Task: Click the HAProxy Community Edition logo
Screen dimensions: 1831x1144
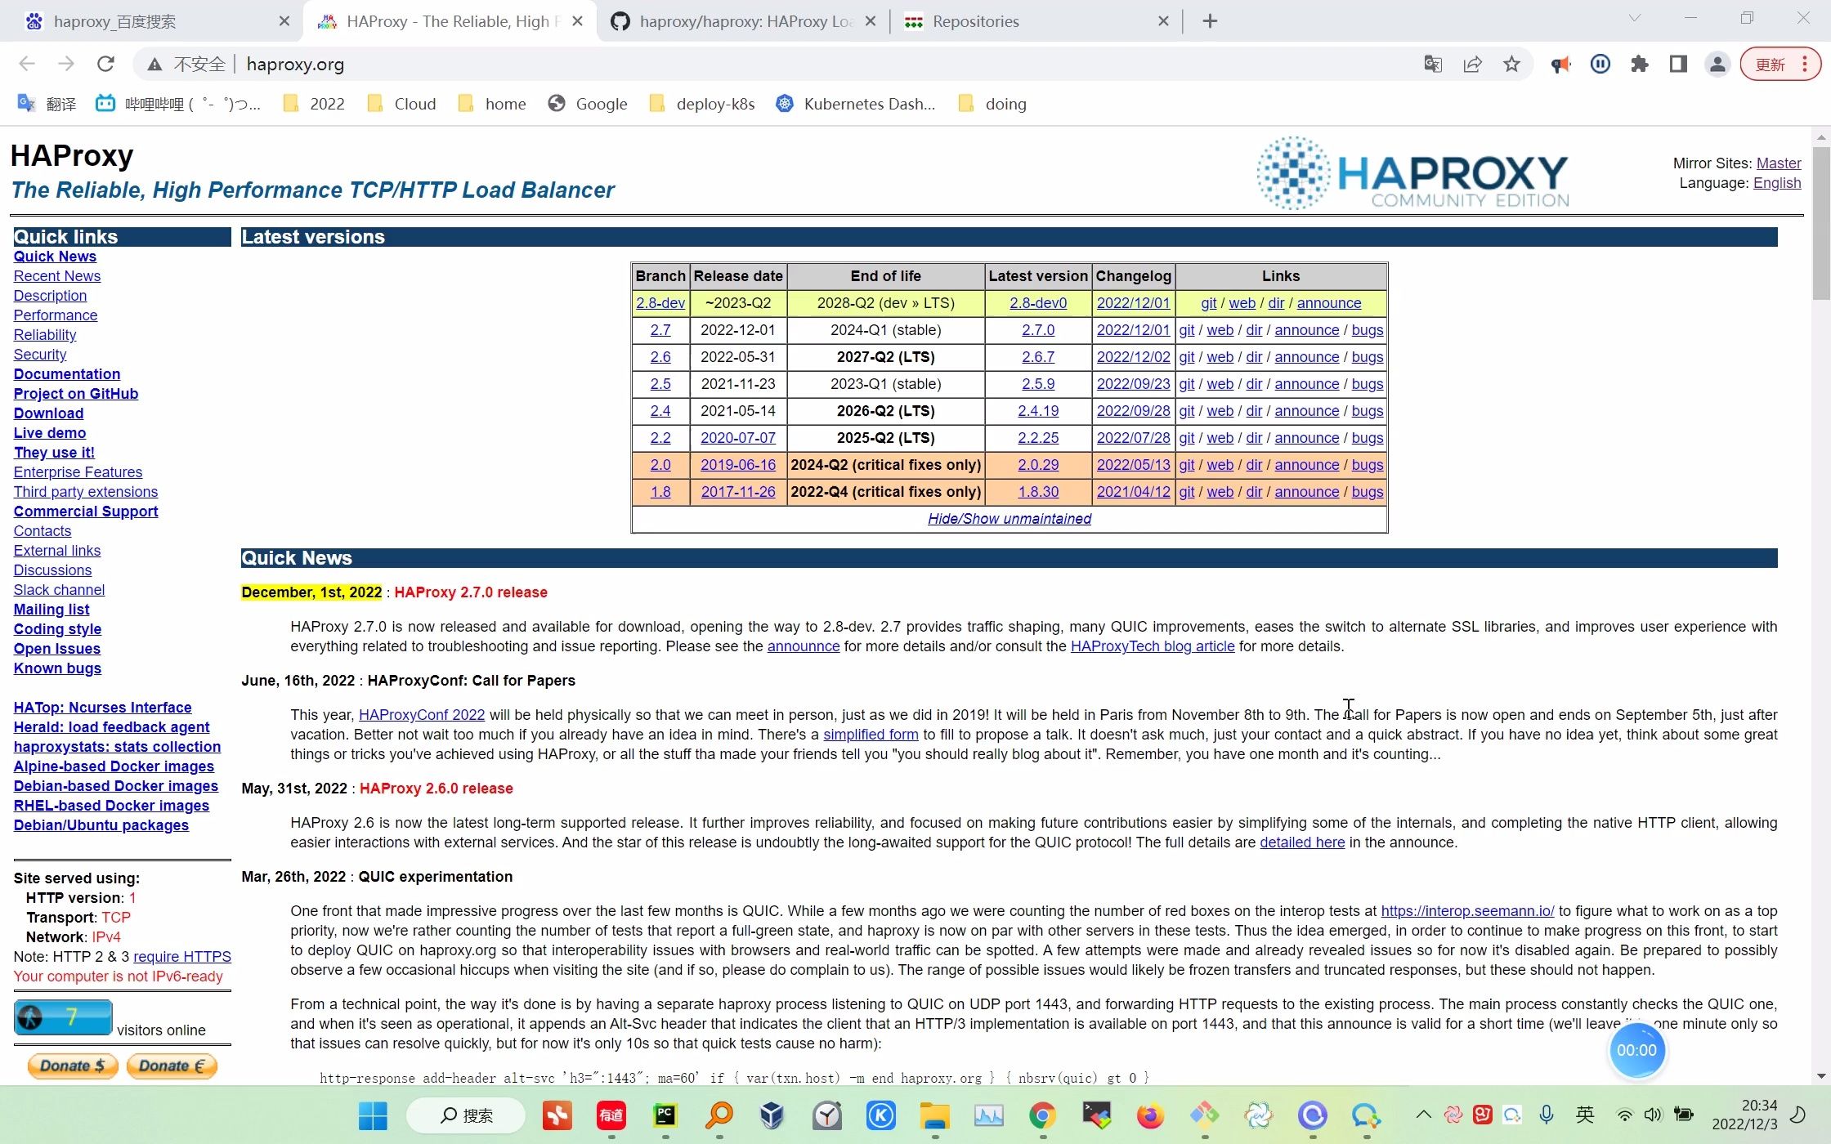Action: (1412, 173)
